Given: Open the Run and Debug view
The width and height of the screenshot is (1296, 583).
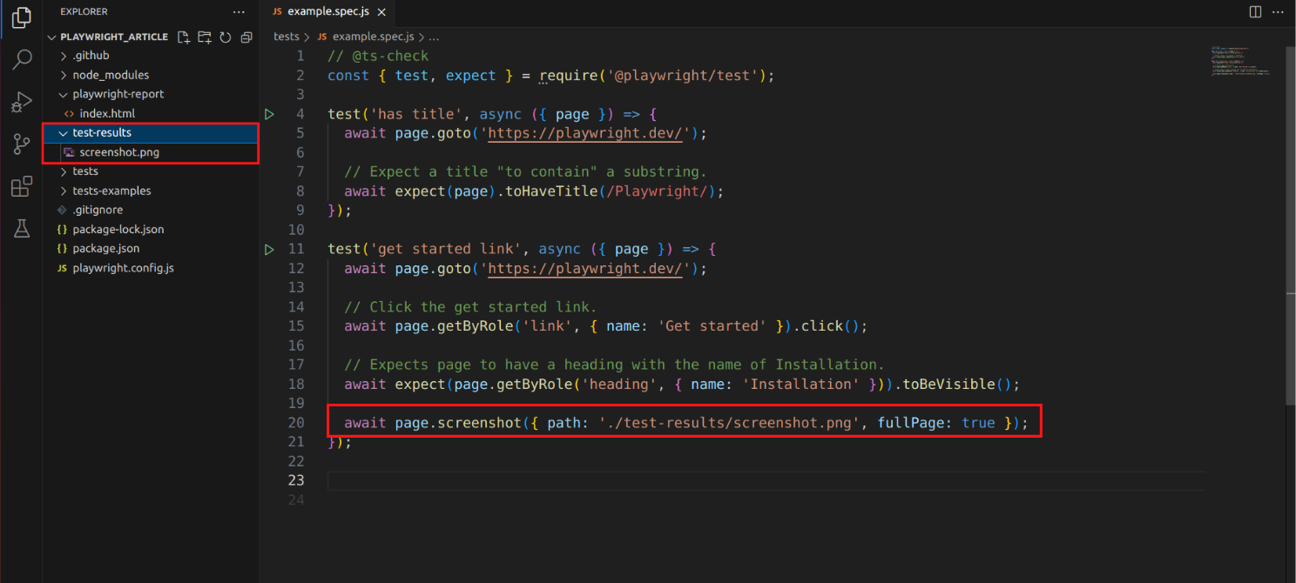Looking at the screenshot, I should click(x=22, y=102).
